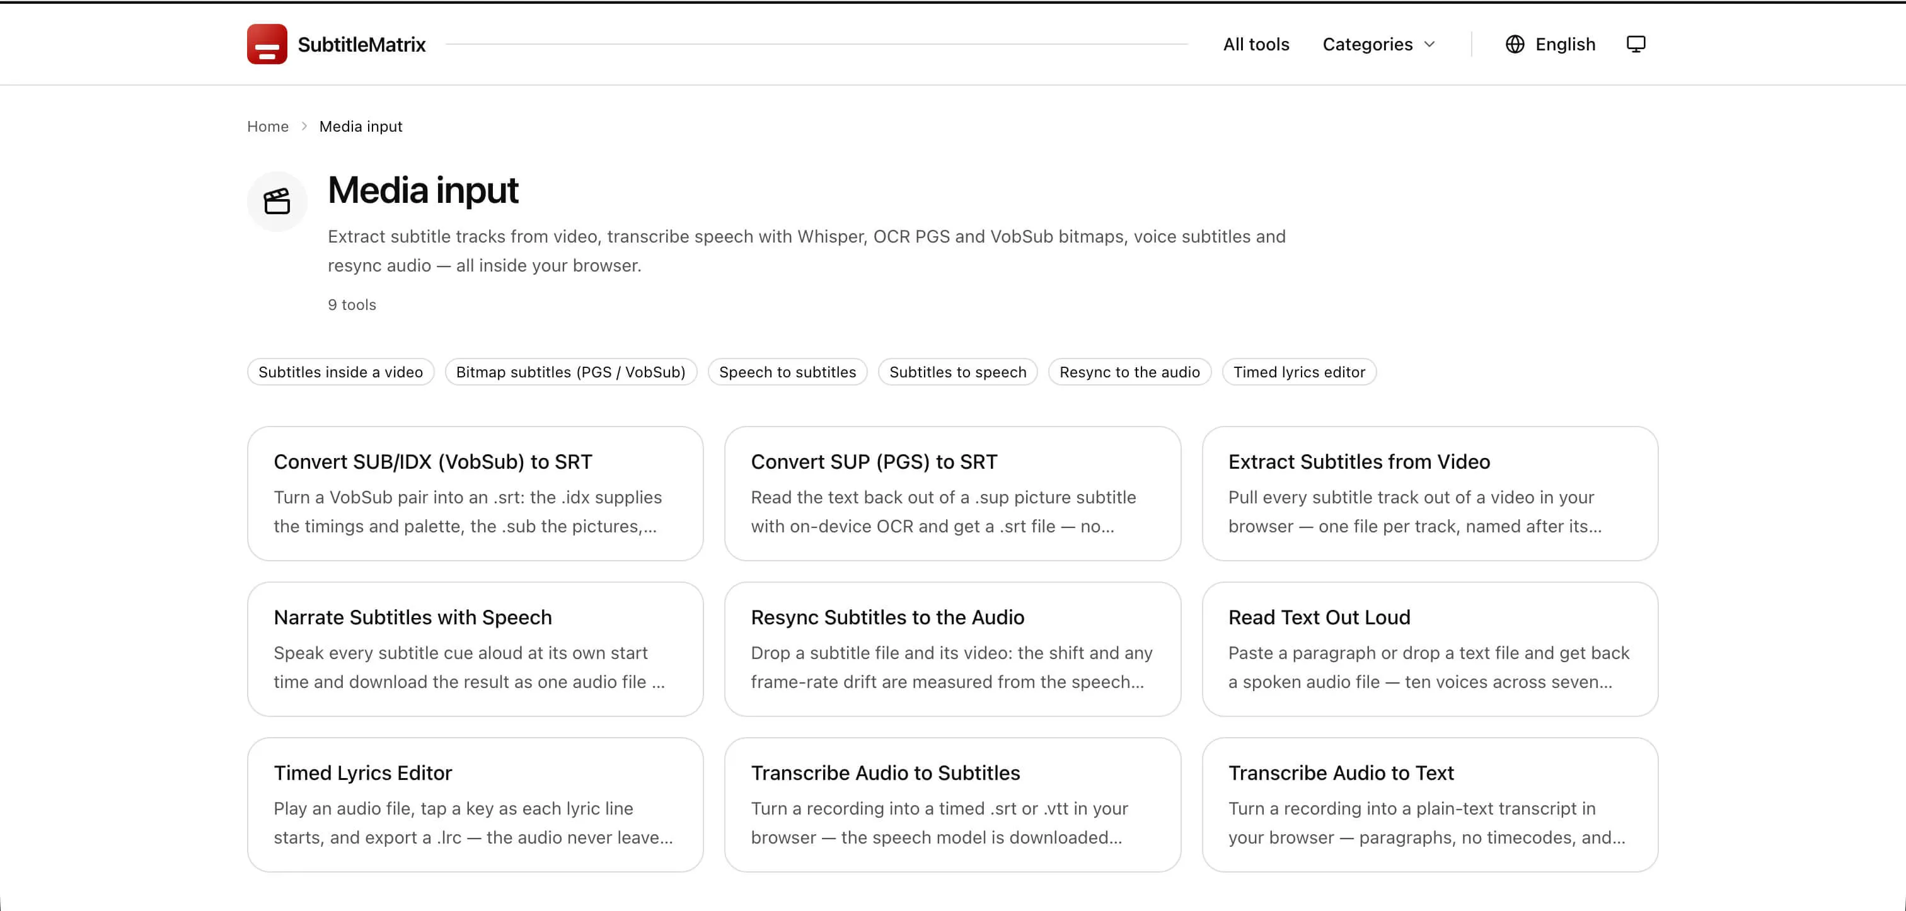Select the 'Resync to the audio' chip

click(x=1129, y=372)
